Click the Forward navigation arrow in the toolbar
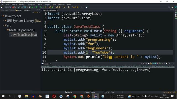The width and height of the screenshot is (177, 99). (82, 7)
